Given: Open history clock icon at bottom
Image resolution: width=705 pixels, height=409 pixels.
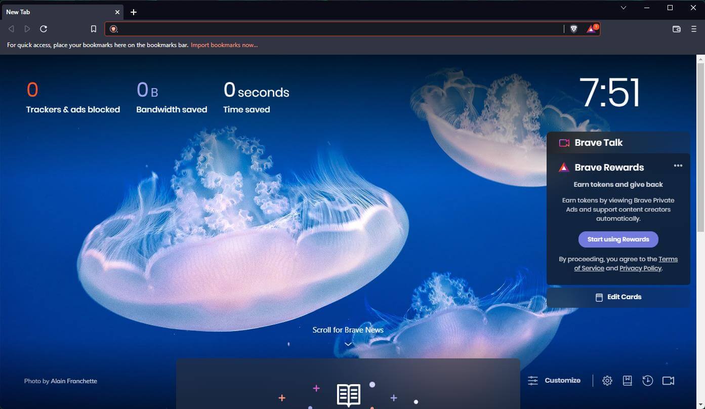Looking at the screenshot, I should 648,381.
